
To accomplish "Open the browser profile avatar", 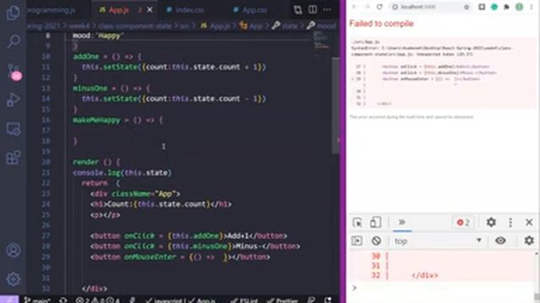I will [x=520, y=7].
